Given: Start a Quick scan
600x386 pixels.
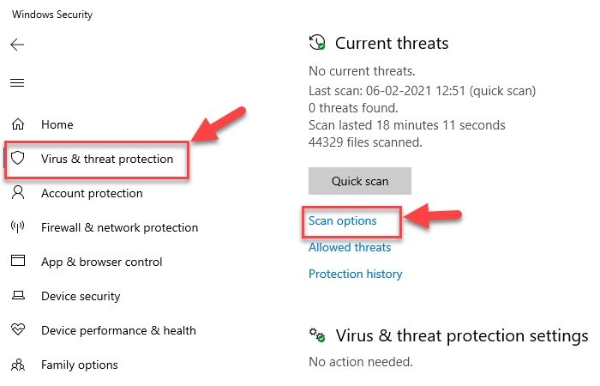Looking at the screenshot, I should pos(360,181).
